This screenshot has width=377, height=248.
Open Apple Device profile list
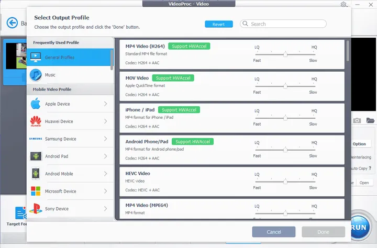[70, 104]
